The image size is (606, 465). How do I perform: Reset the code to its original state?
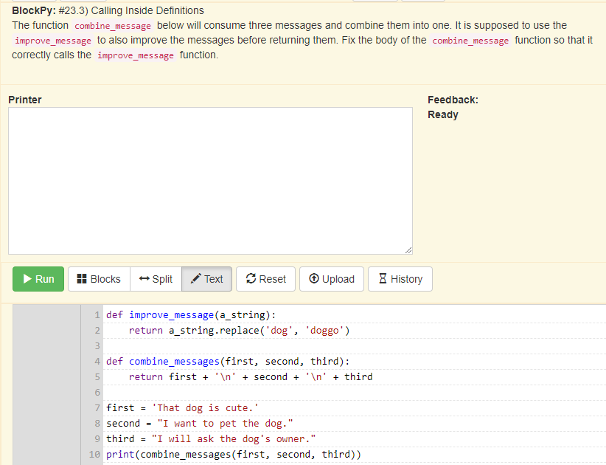click(265, 279)
